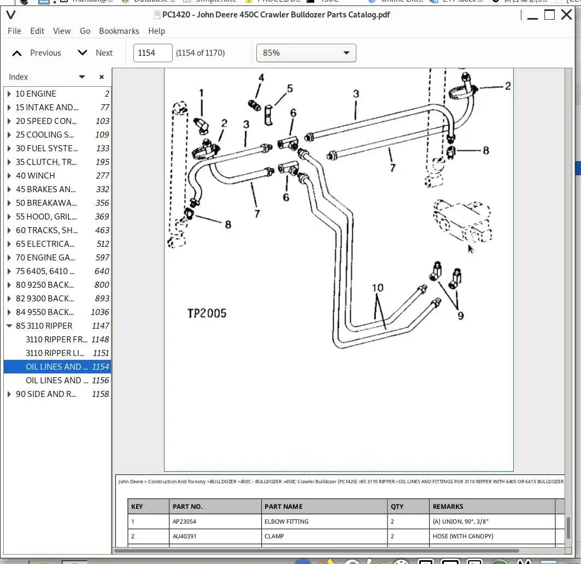Expand the 25 COOLING S section
The image size is (581, 564).
point(9,135)
